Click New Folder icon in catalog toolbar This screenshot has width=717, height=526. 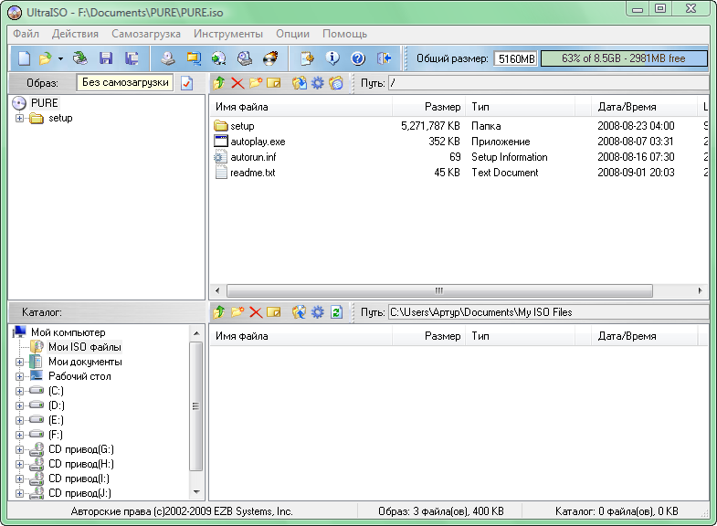(x=237, y=312)
